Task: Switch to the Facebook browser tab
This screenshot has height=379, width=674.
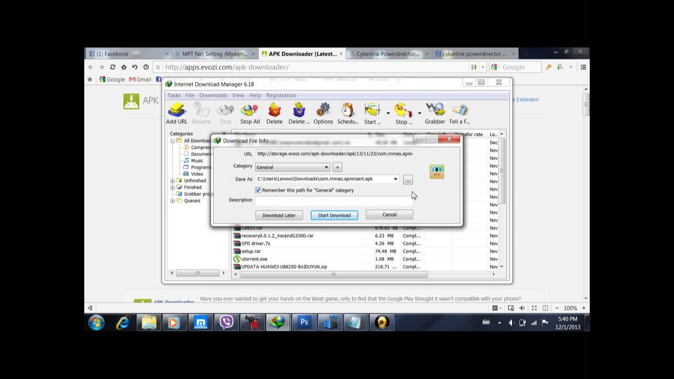Action: click(128, 54)
